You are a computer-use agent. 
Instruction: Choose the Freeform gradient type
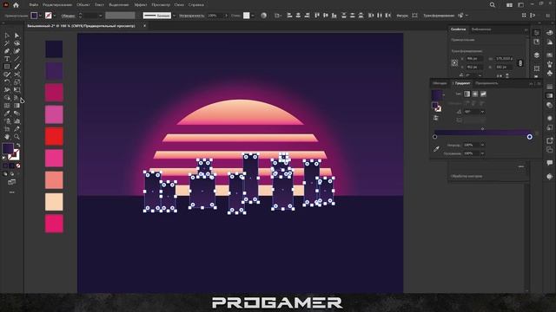coord(483,94)
